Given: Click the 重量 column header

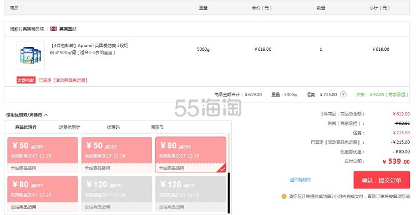Looking at the screenshot, I should pos(203,8).
